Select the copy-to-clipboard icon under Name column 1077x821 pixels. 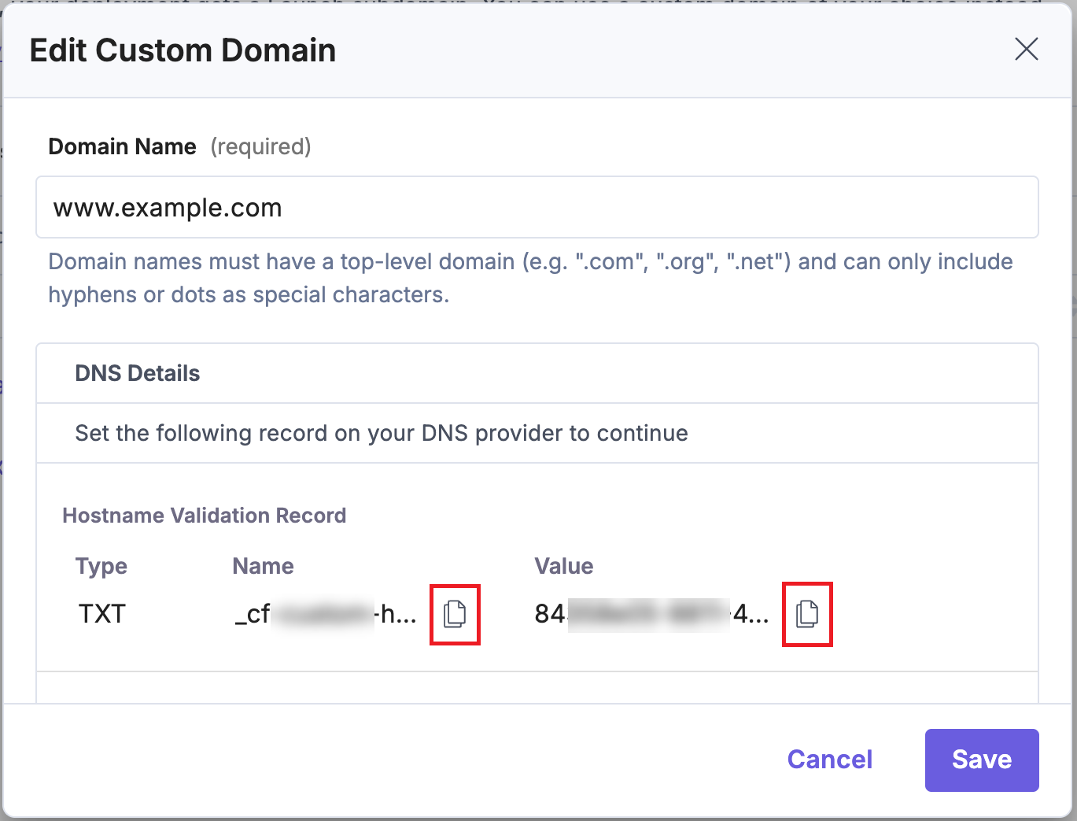coord(455,615)
